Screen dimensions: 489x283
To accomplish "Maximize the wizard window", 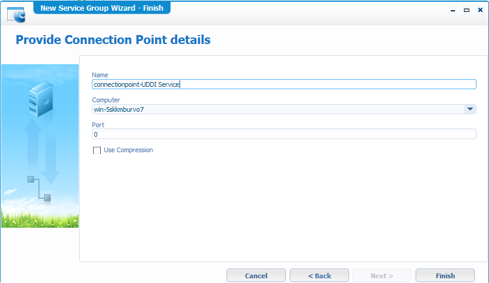I will (466, 10).
